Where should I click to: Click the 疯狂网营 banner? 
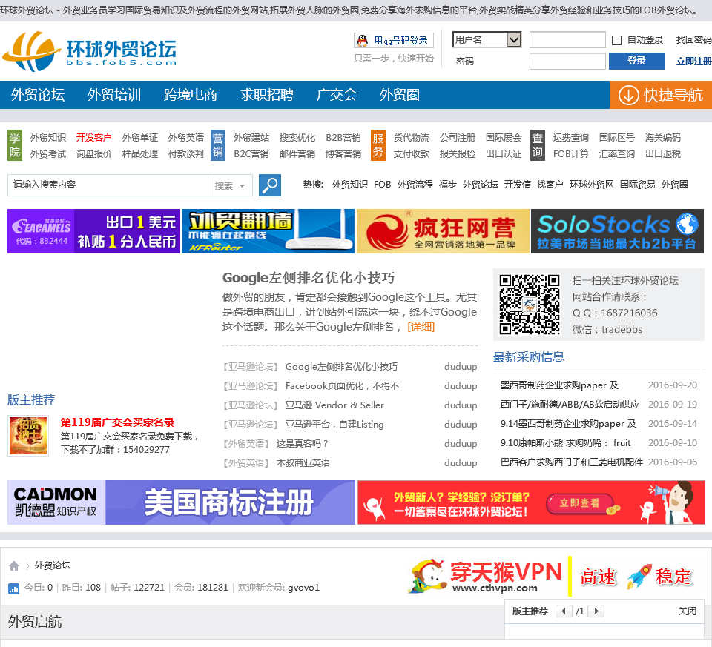443,231
